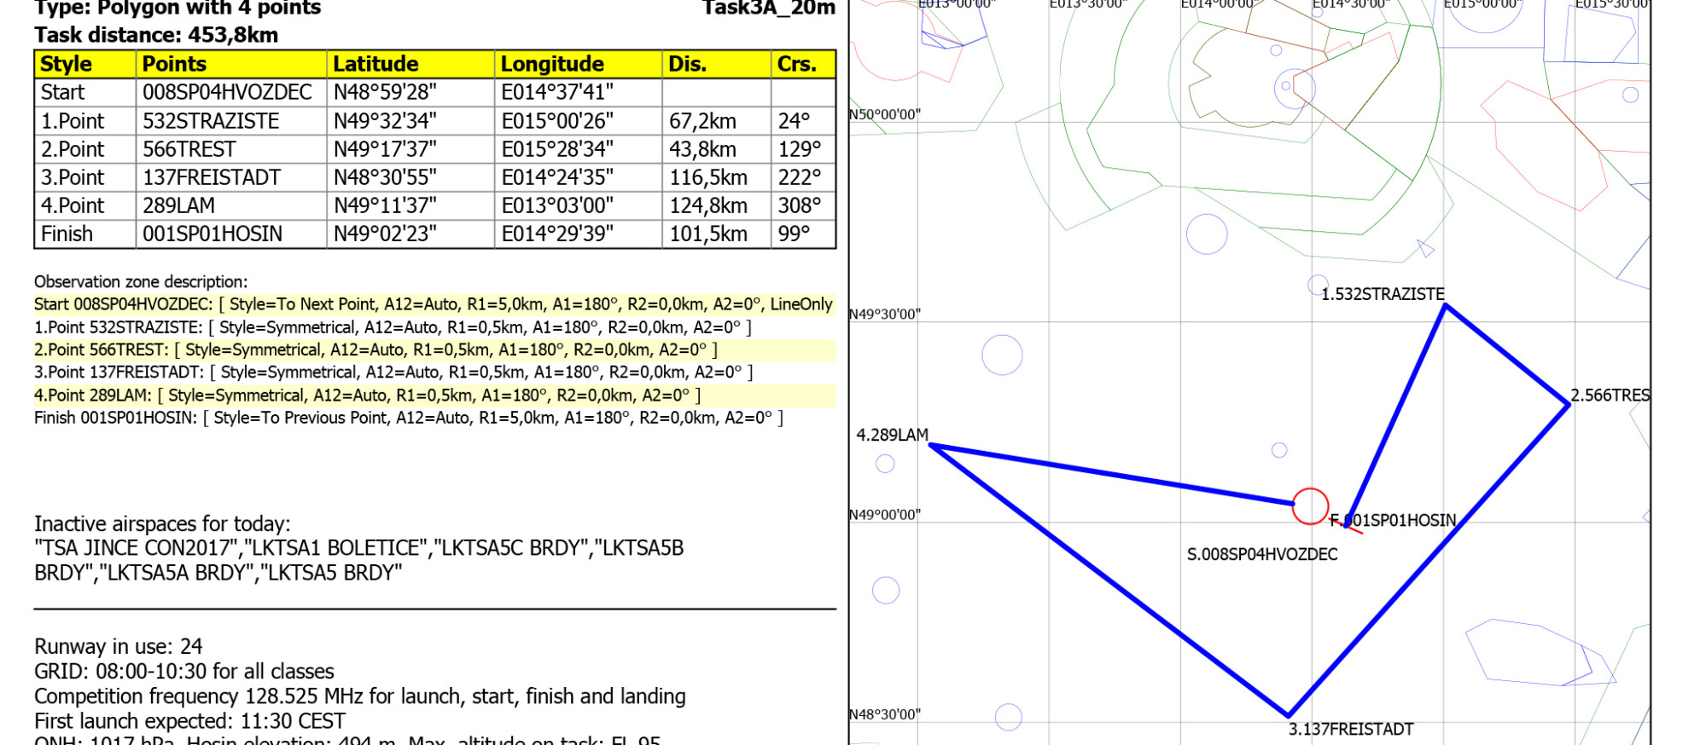
Task: Click the 1.532STRAZISTE turnpoint label on map
Action: [1383, 294]
